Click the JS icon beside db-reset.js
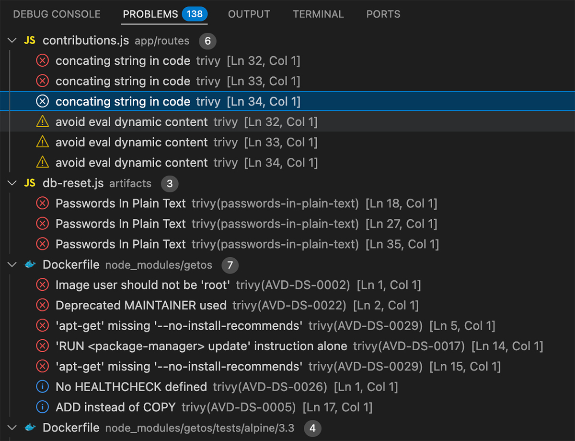 (30, 183)
